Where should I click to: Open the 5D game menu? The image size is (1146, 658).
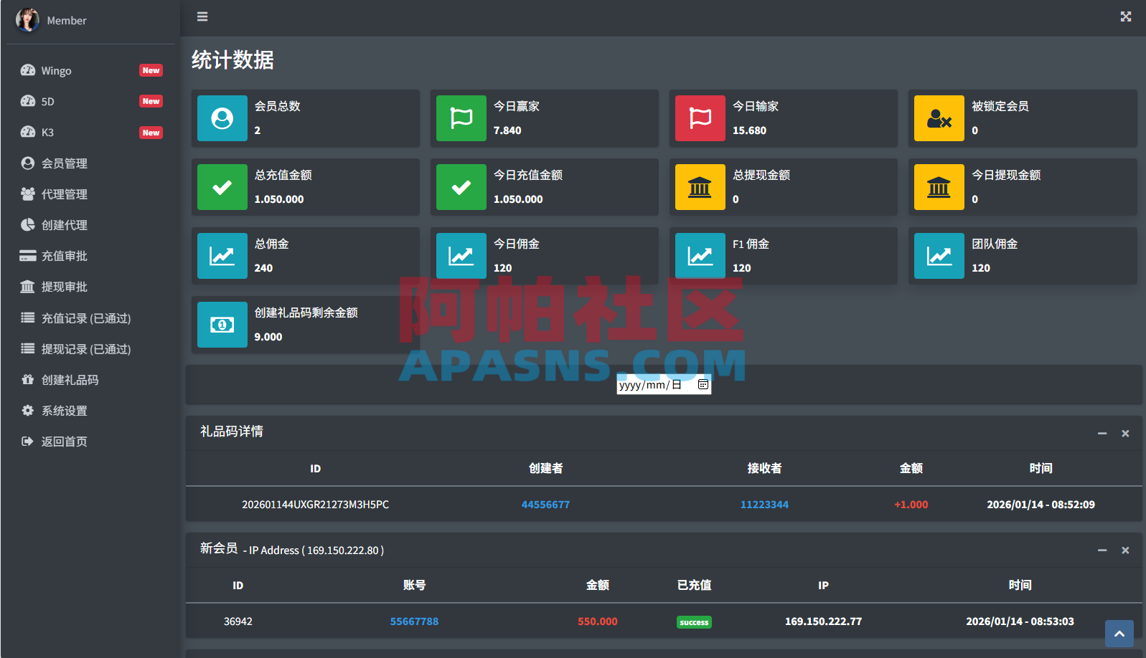click(x=90, y=101)
